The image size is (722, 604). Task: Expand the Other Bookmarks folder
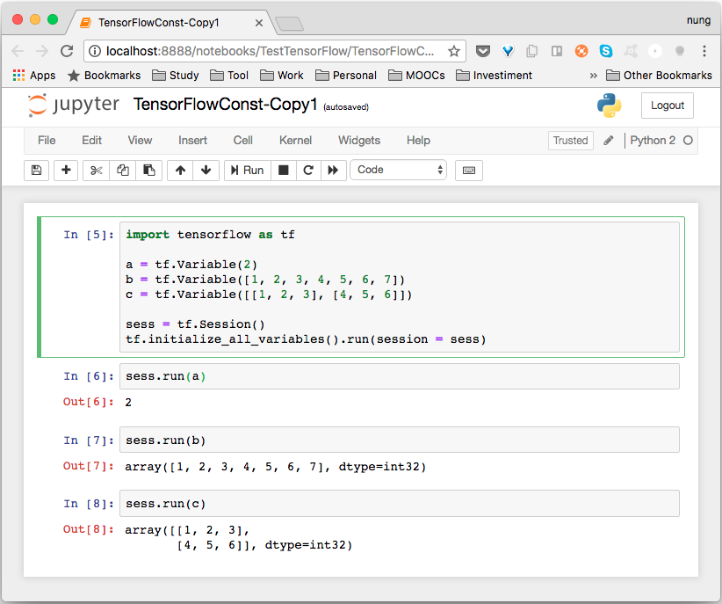[x=660, y=75]
